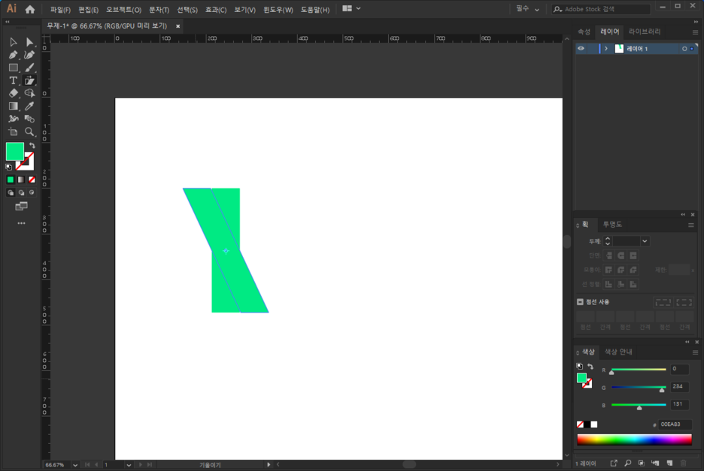This screenshot has height=471, width=704.
Task: Switch to the 투명도 tab
Action: 612,225
